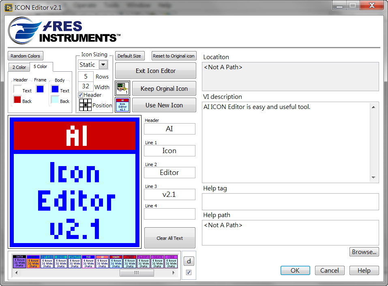The image size is (388, 286).
Task: Click VI description scroll down arrow
Action: 374,177
